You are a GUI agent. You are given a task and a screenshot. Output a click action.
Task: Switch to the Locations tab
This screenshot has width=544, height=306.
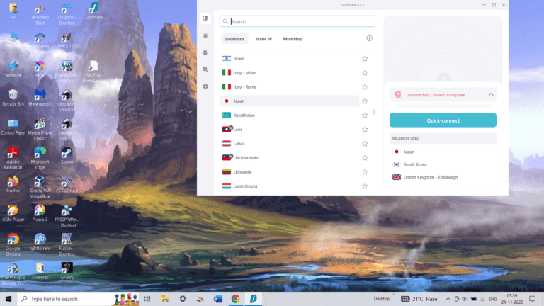point(234,39)
